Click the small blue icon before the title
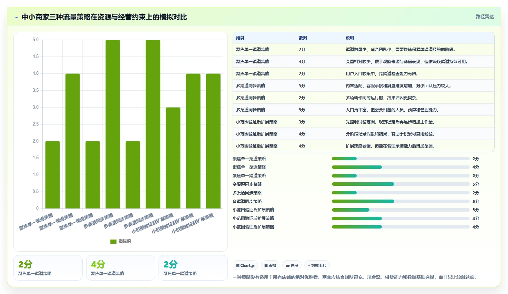 click(16, 17)
